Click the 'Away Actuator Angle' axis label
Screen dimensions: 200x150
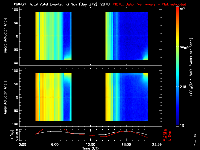(5, 97)
